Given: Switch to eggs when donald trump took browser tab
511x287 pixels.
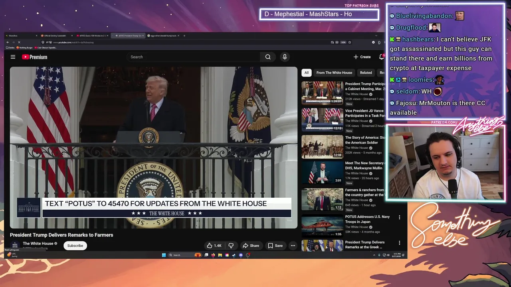Looking at the screenshot, I should tap(163, 35).
